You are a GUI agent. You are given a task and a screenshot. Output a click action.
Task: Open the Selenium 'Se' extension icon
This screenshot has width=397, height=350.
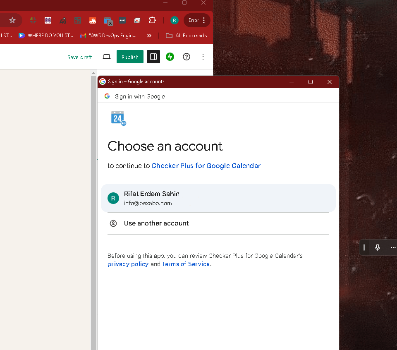point(78,20)
